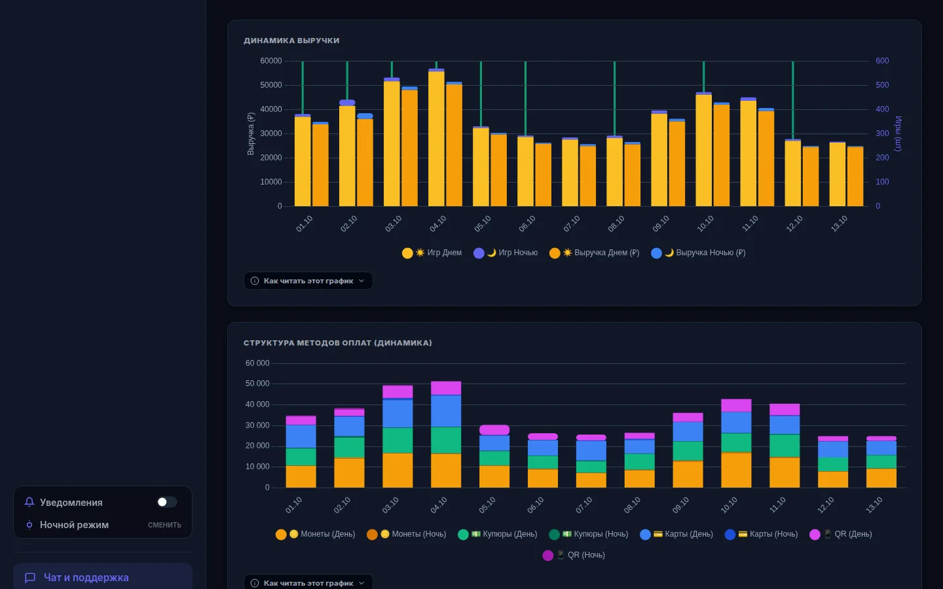Click blue cards segment of 03.10 payments bar
The height and width of the screenshot is (589, 943).
[398, 413]
